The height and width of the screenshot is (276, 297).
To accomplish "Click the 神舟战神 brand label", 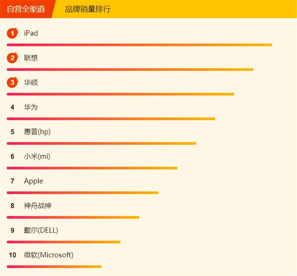I will coord(37,206).
